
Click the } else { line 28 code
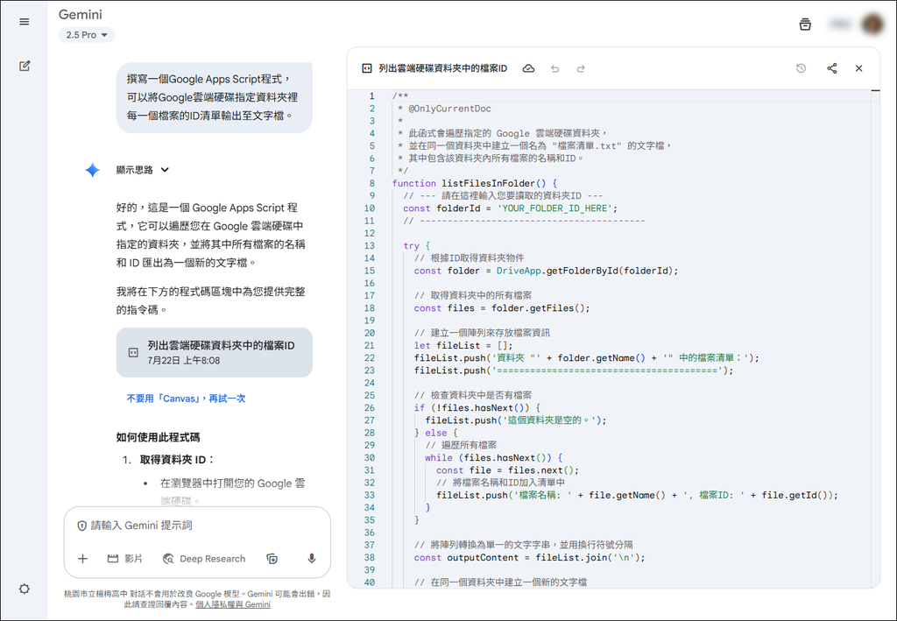(x=436, y=433)
